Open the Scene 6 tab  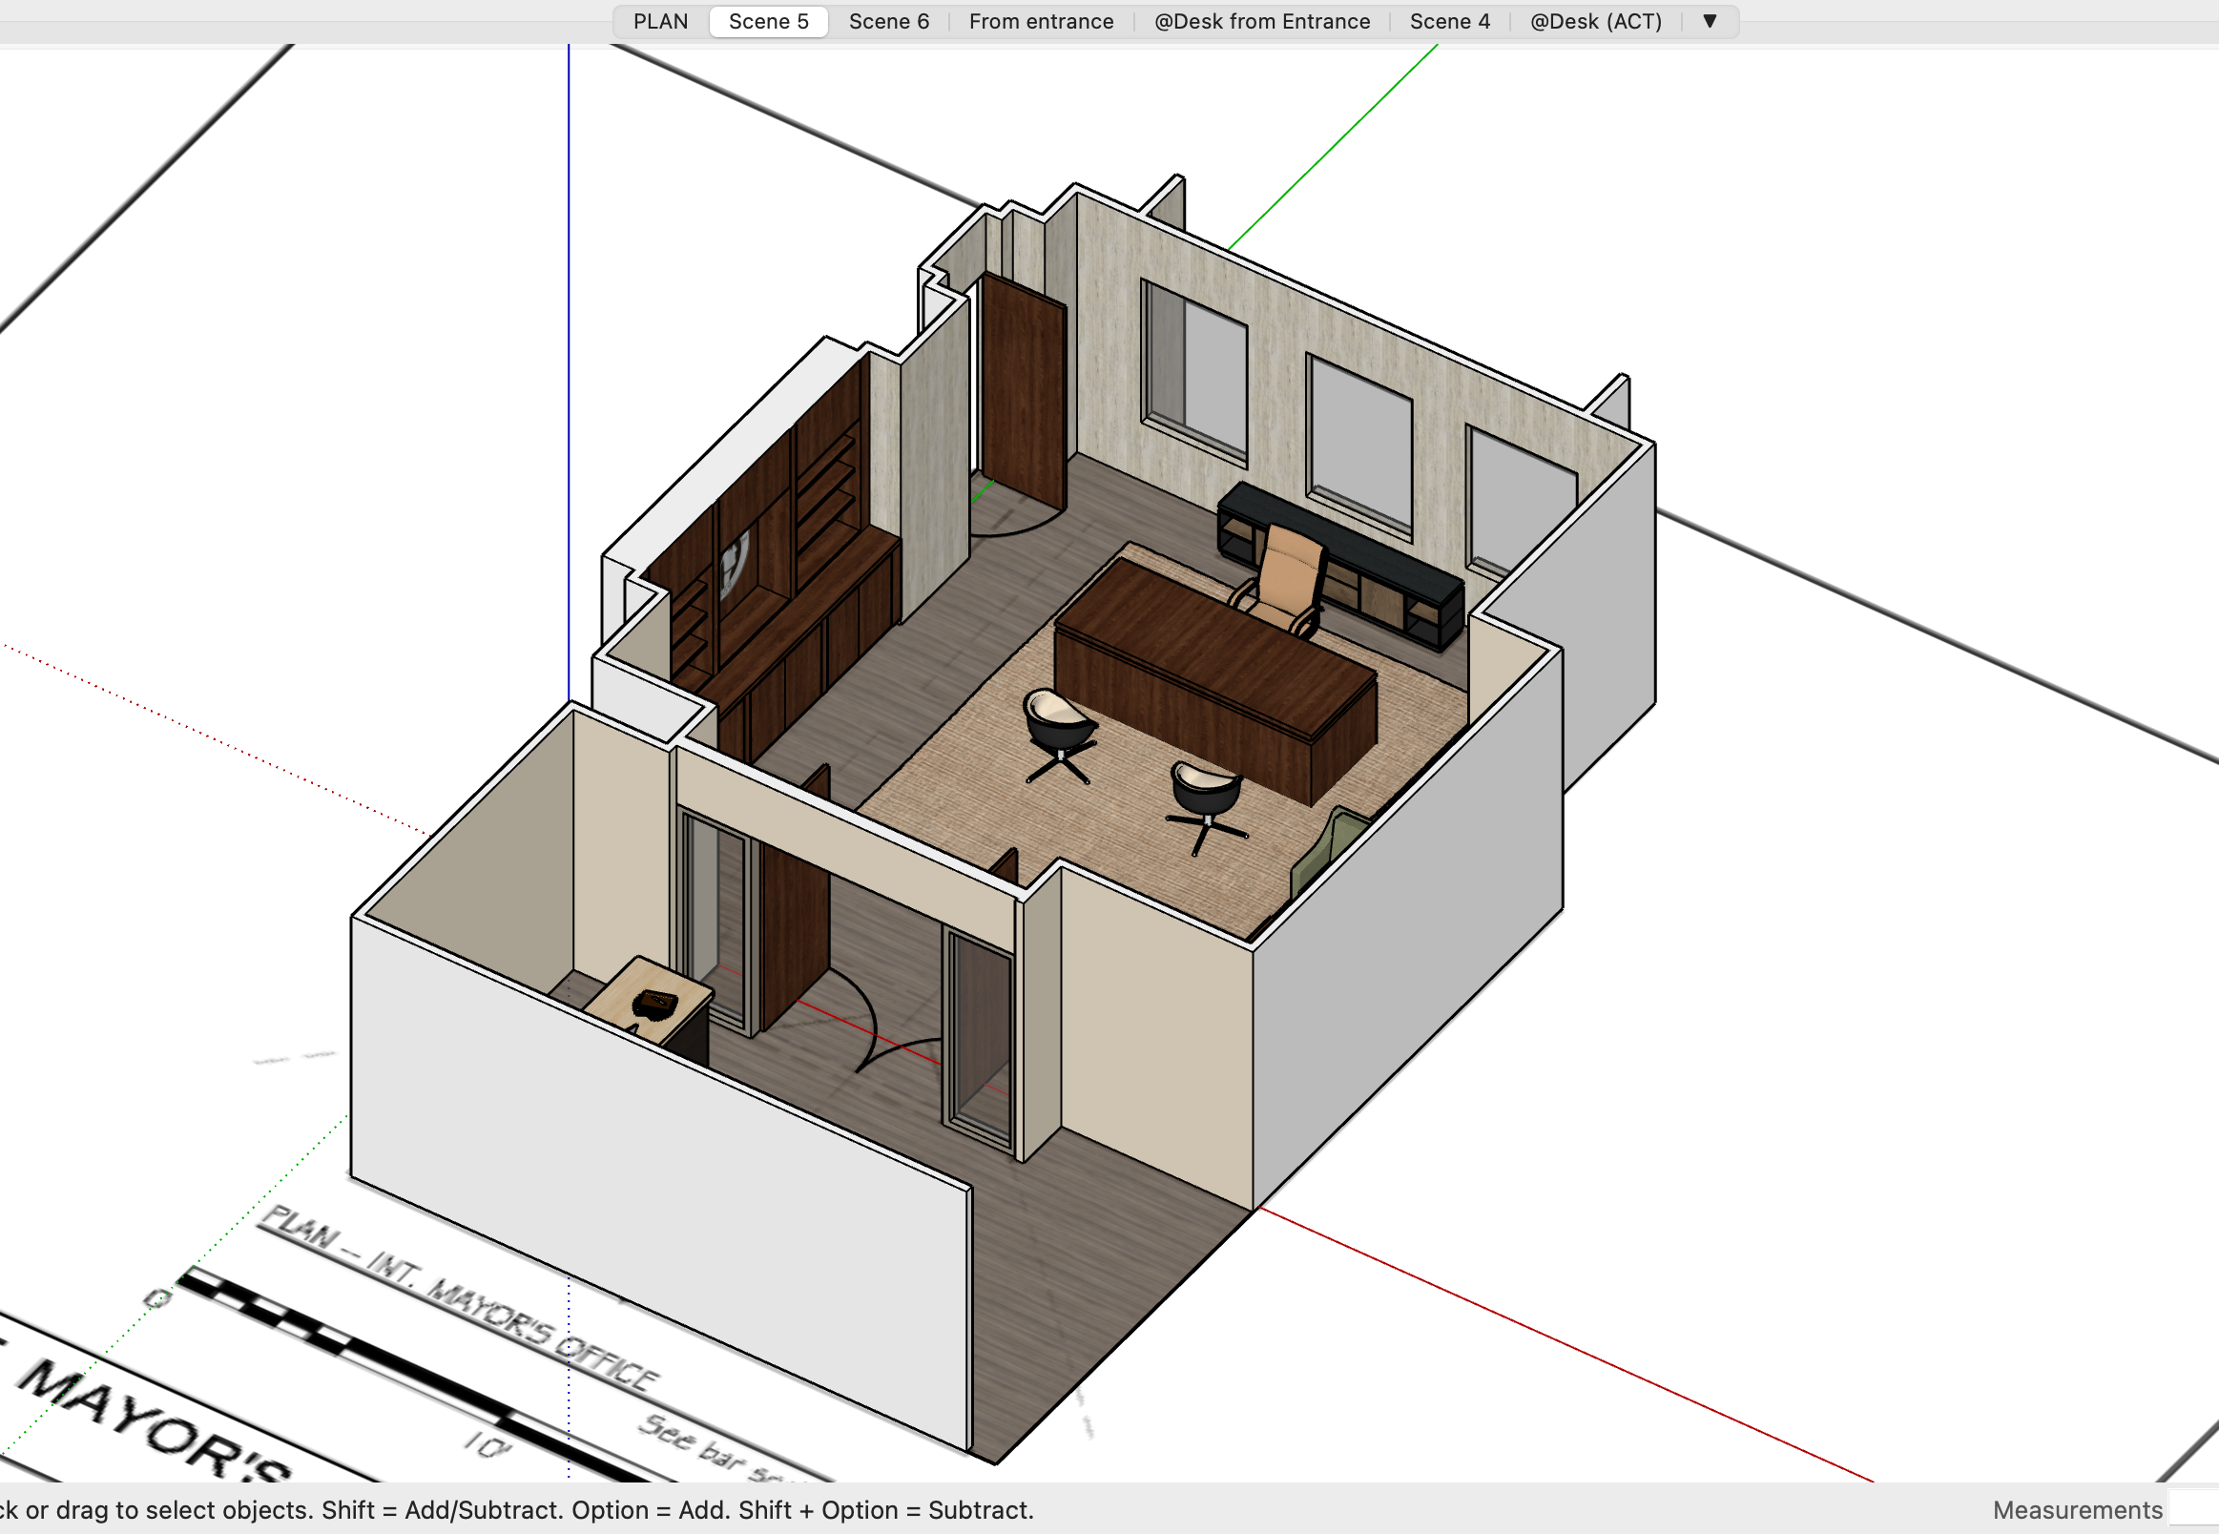[888, 21]
